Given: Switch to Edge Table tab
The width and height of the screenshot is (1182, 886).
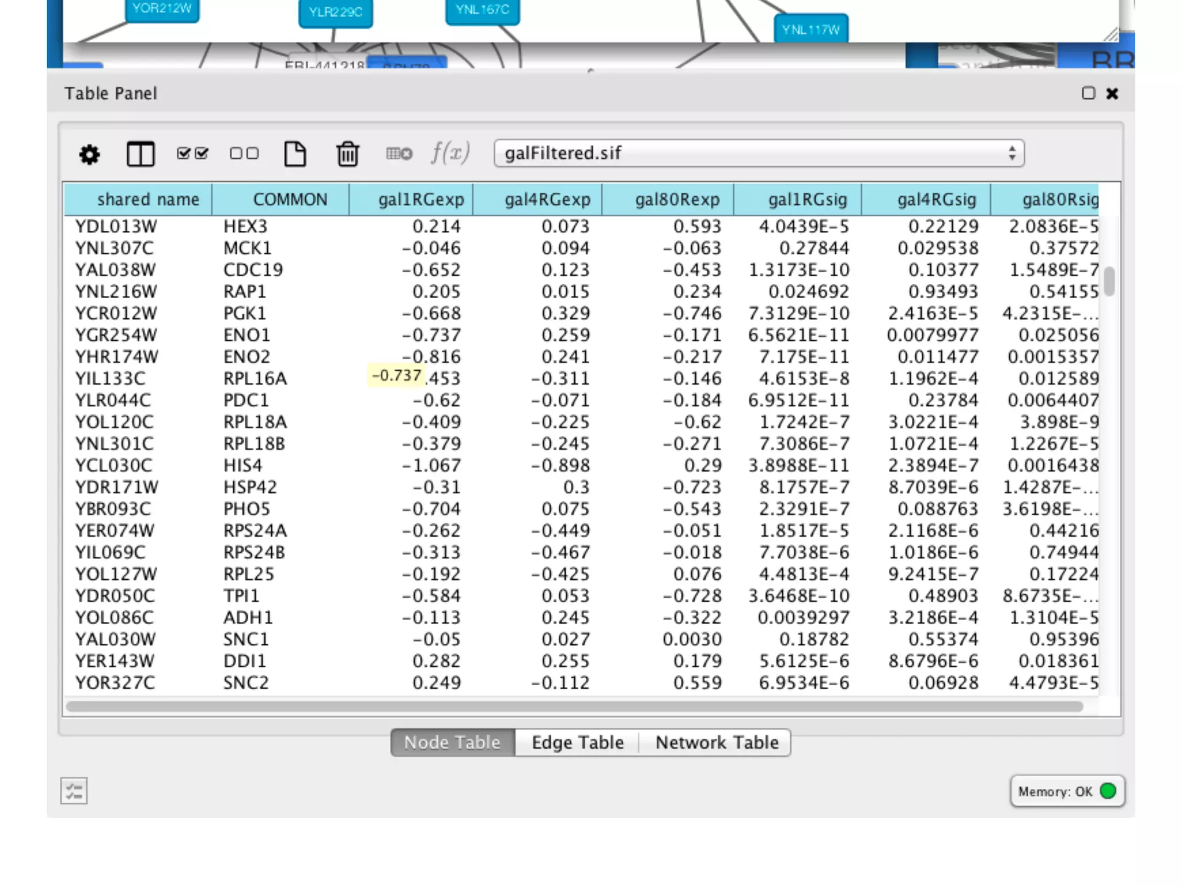Looking at the screenshot, I should click(577, 742).
